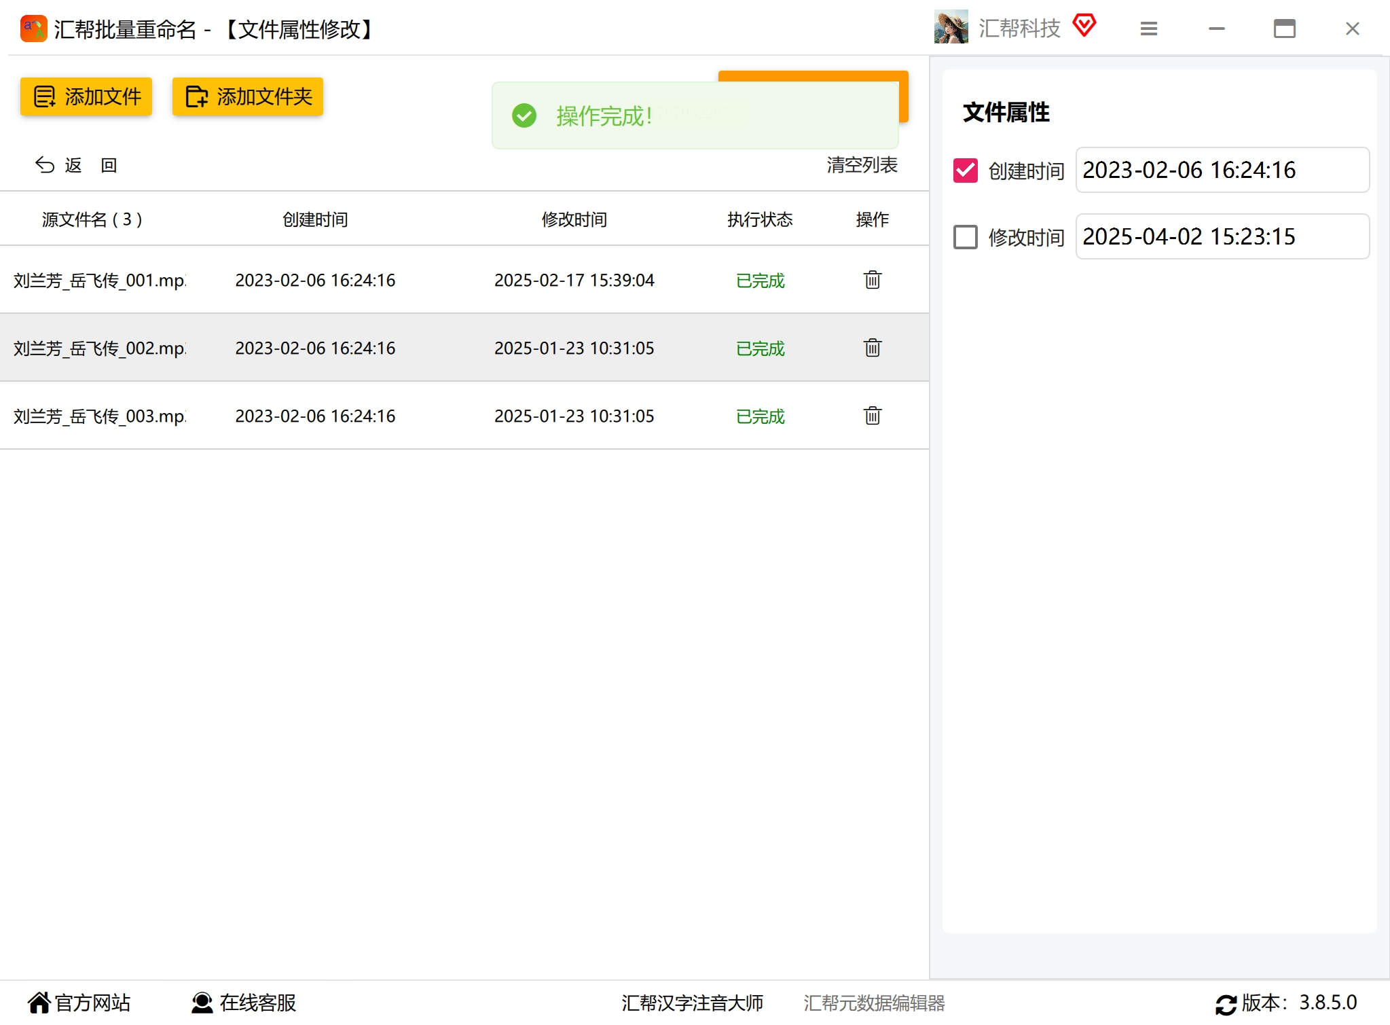
Task: Open 汇帮元数据编辑器 link
Action: [x=874, y=1003]
